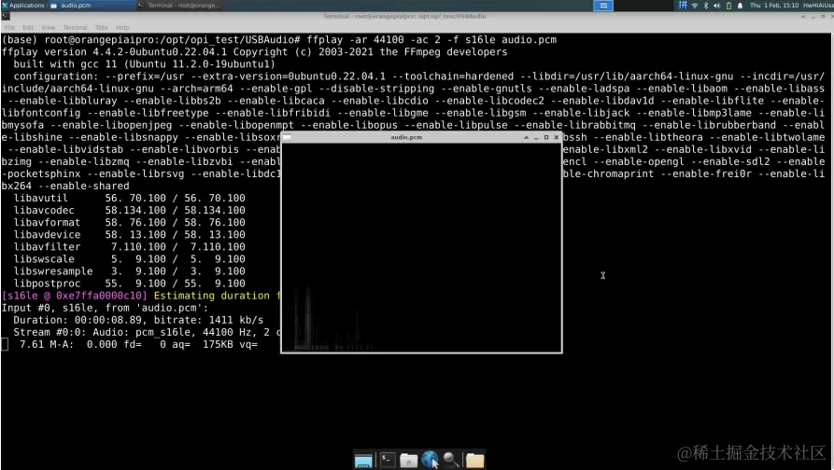The image size is (834, 470).
Task: Click the libavdevice version row
Action: (x=129, y=235)
